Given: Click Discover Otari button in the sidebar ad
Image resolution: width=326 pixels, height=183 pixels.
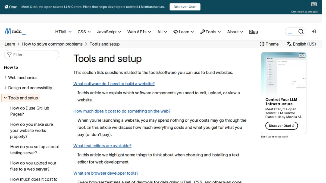Looking at the screenshot, I should 281,126.
